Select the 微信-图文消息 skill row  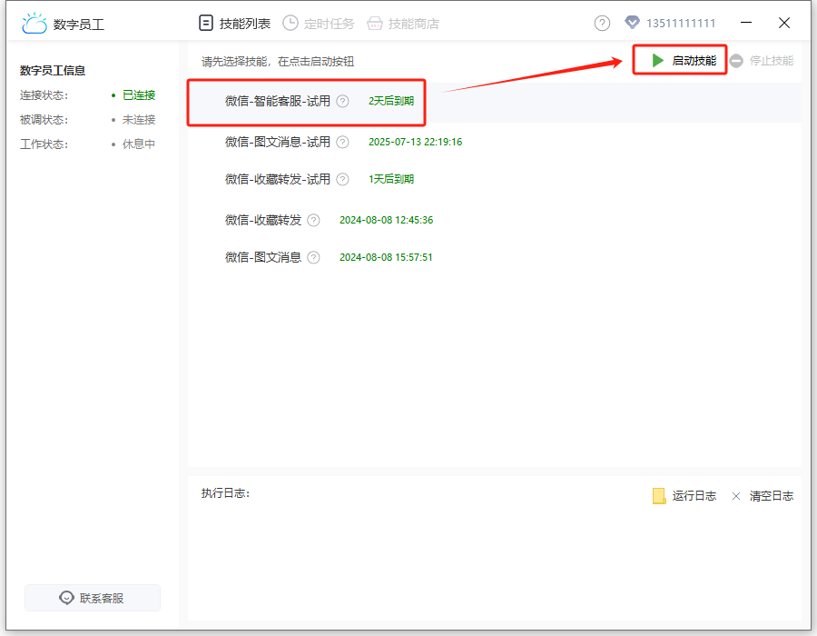[494, 257]
